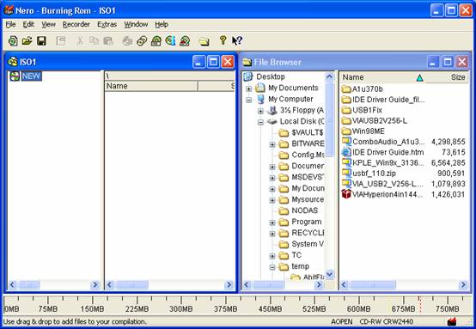The height and width of the screenshot is (329, 476).
Task: Click the NEW disc icon in the ISO1 tree
Action: pyautogui.click(x=15, y=76)
